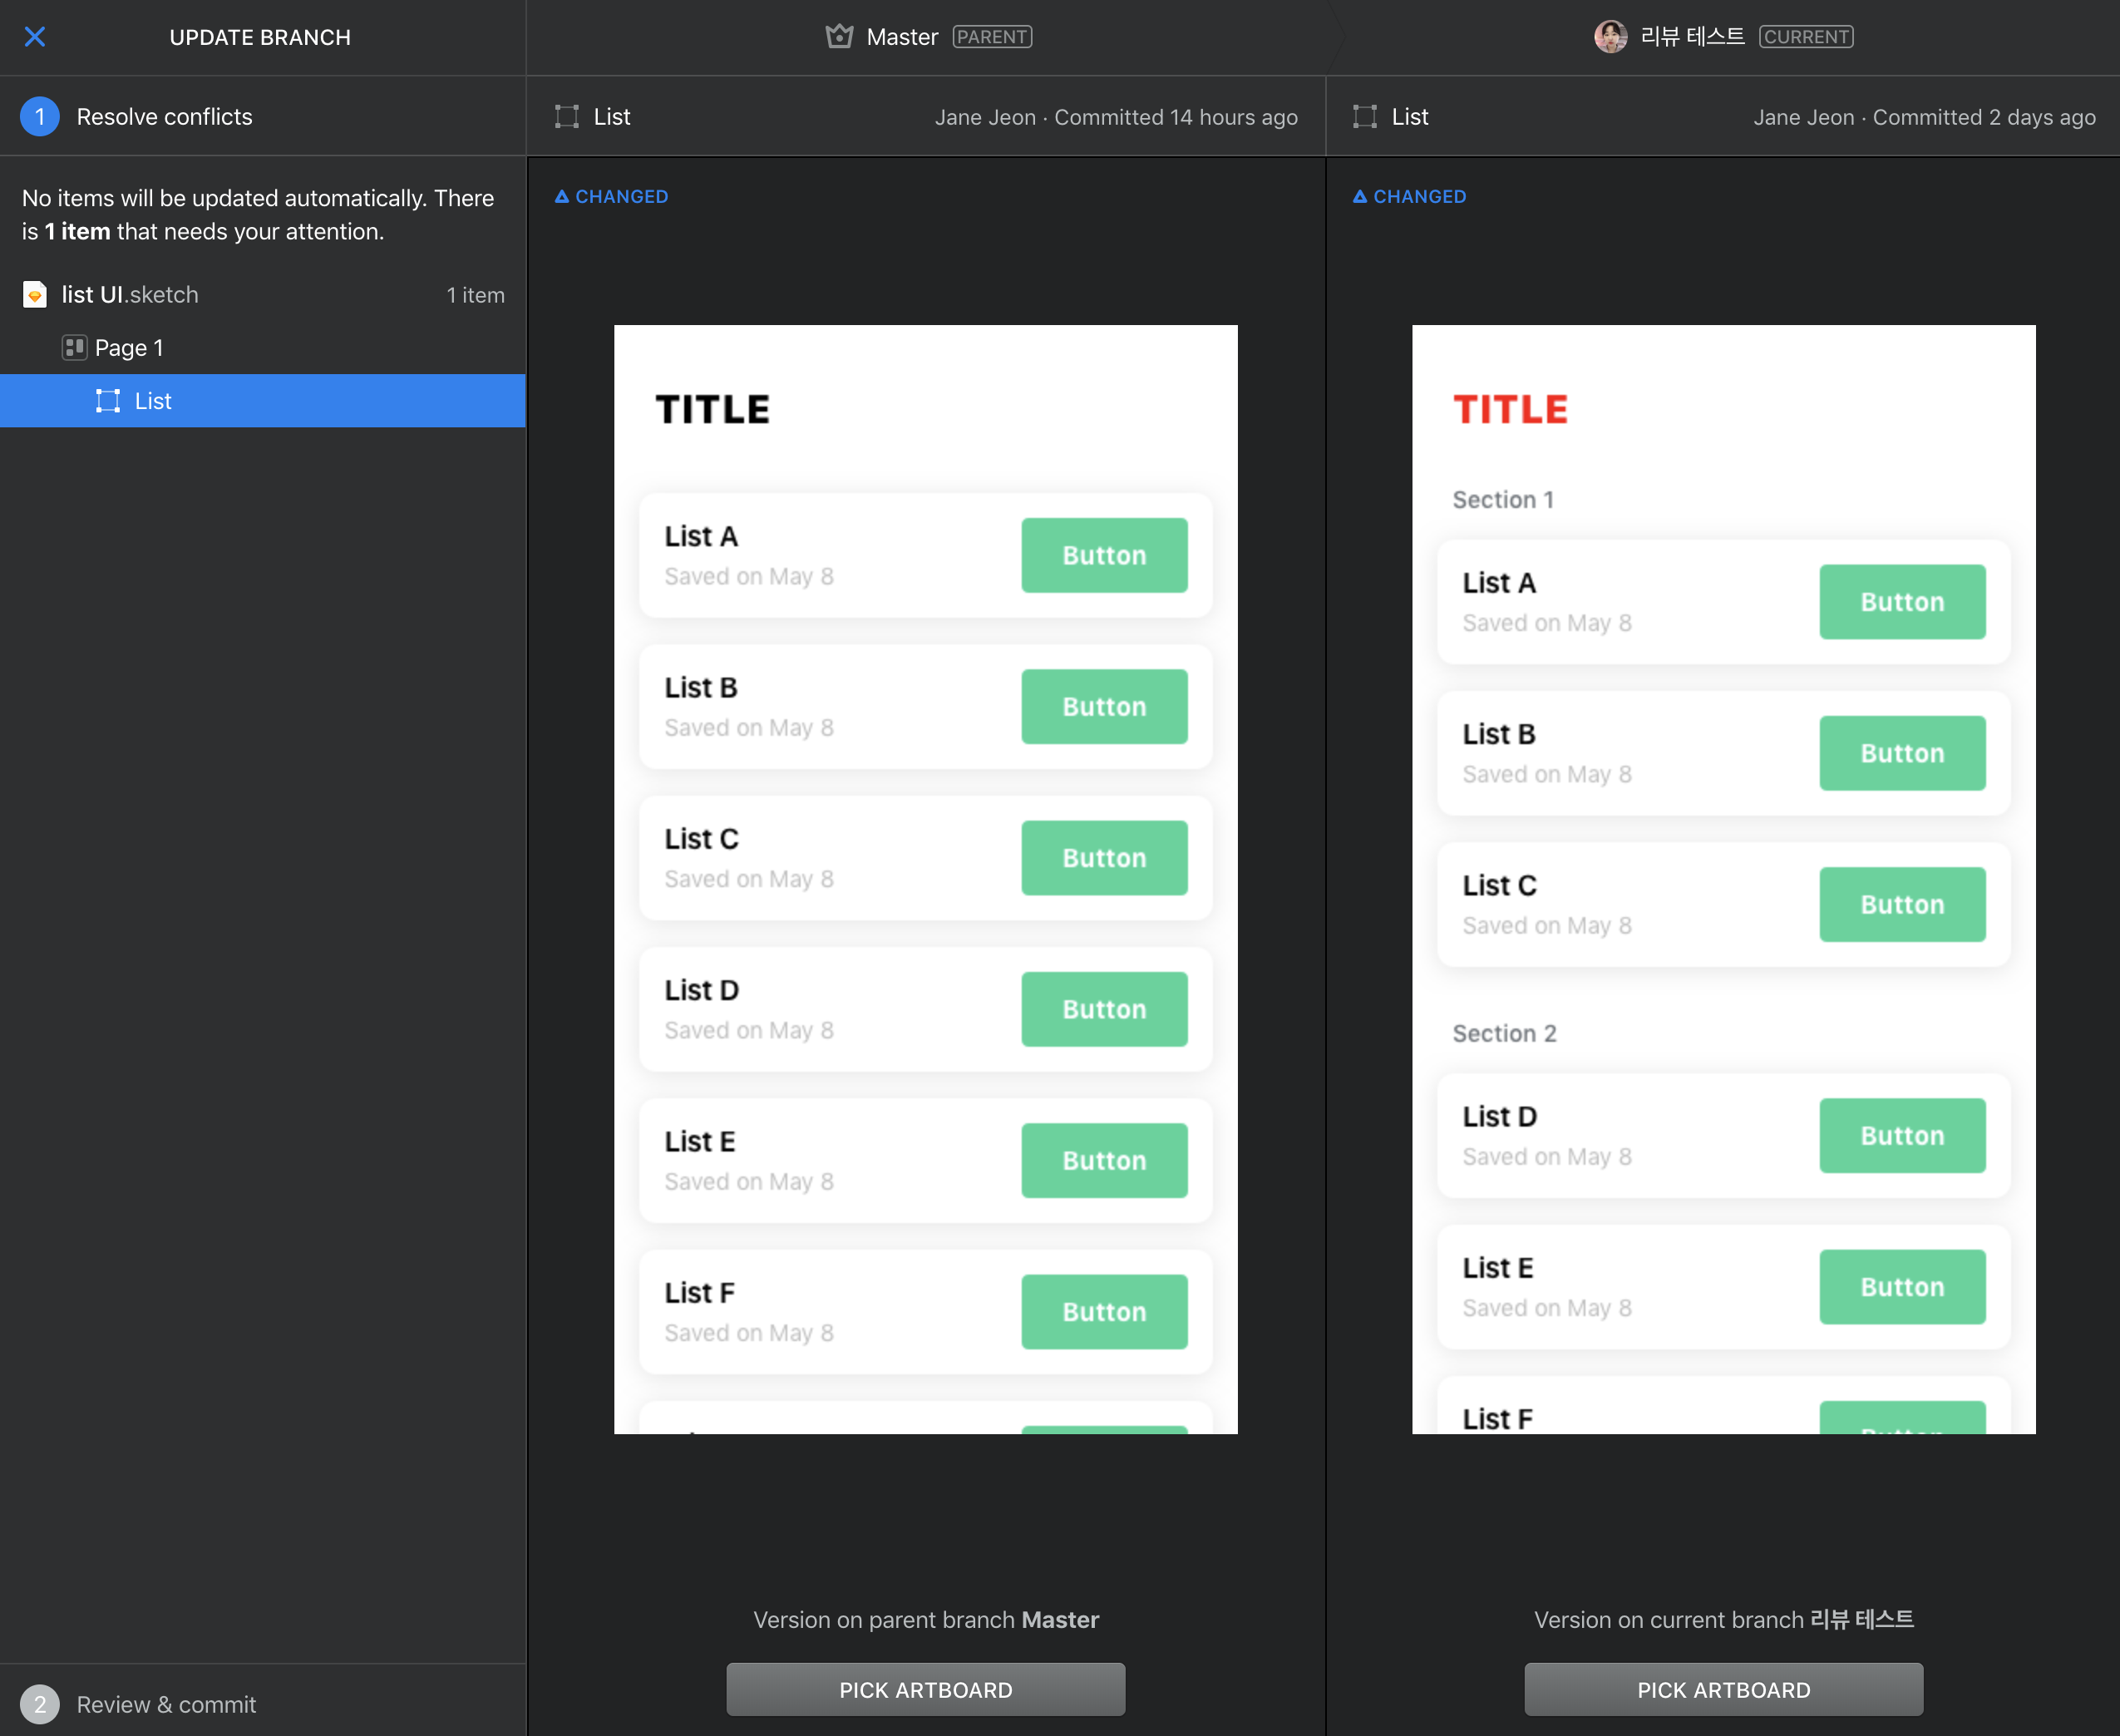Click the red TITLE artboard preview
The image size is (2120, 1736).
(x=1723, y=878)
